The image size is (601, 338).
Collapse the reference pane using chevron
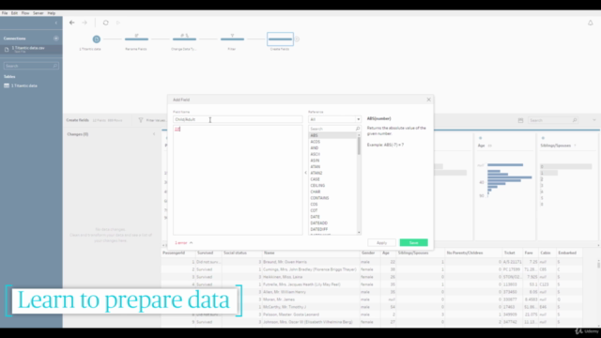pos(305,173)
